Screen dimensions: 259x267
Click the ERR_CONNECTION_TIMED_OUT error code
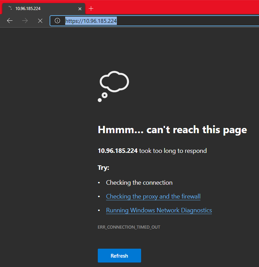pos(129,227)
